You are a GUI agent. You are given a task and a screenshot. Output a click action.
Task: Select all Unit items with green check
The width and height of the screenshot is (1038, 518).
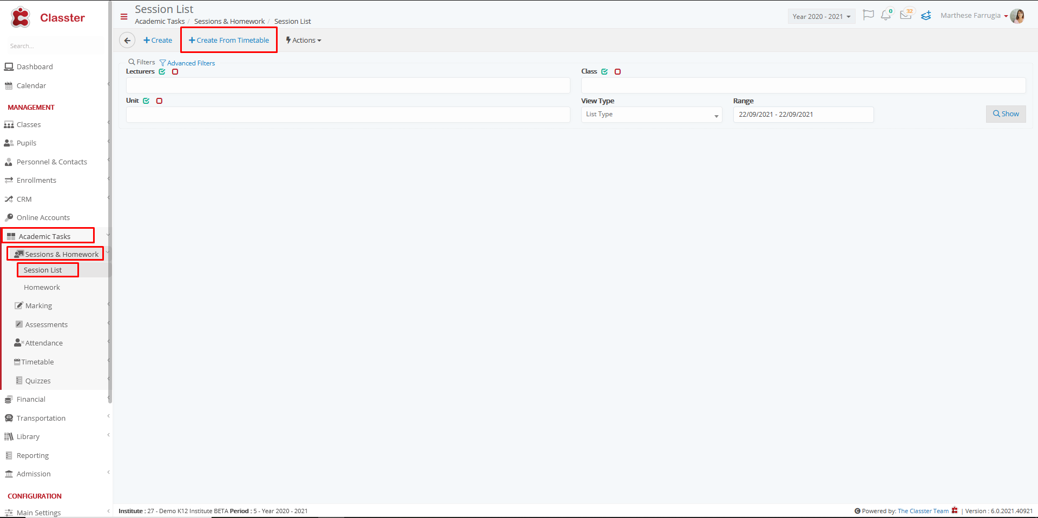coord(146,101)
